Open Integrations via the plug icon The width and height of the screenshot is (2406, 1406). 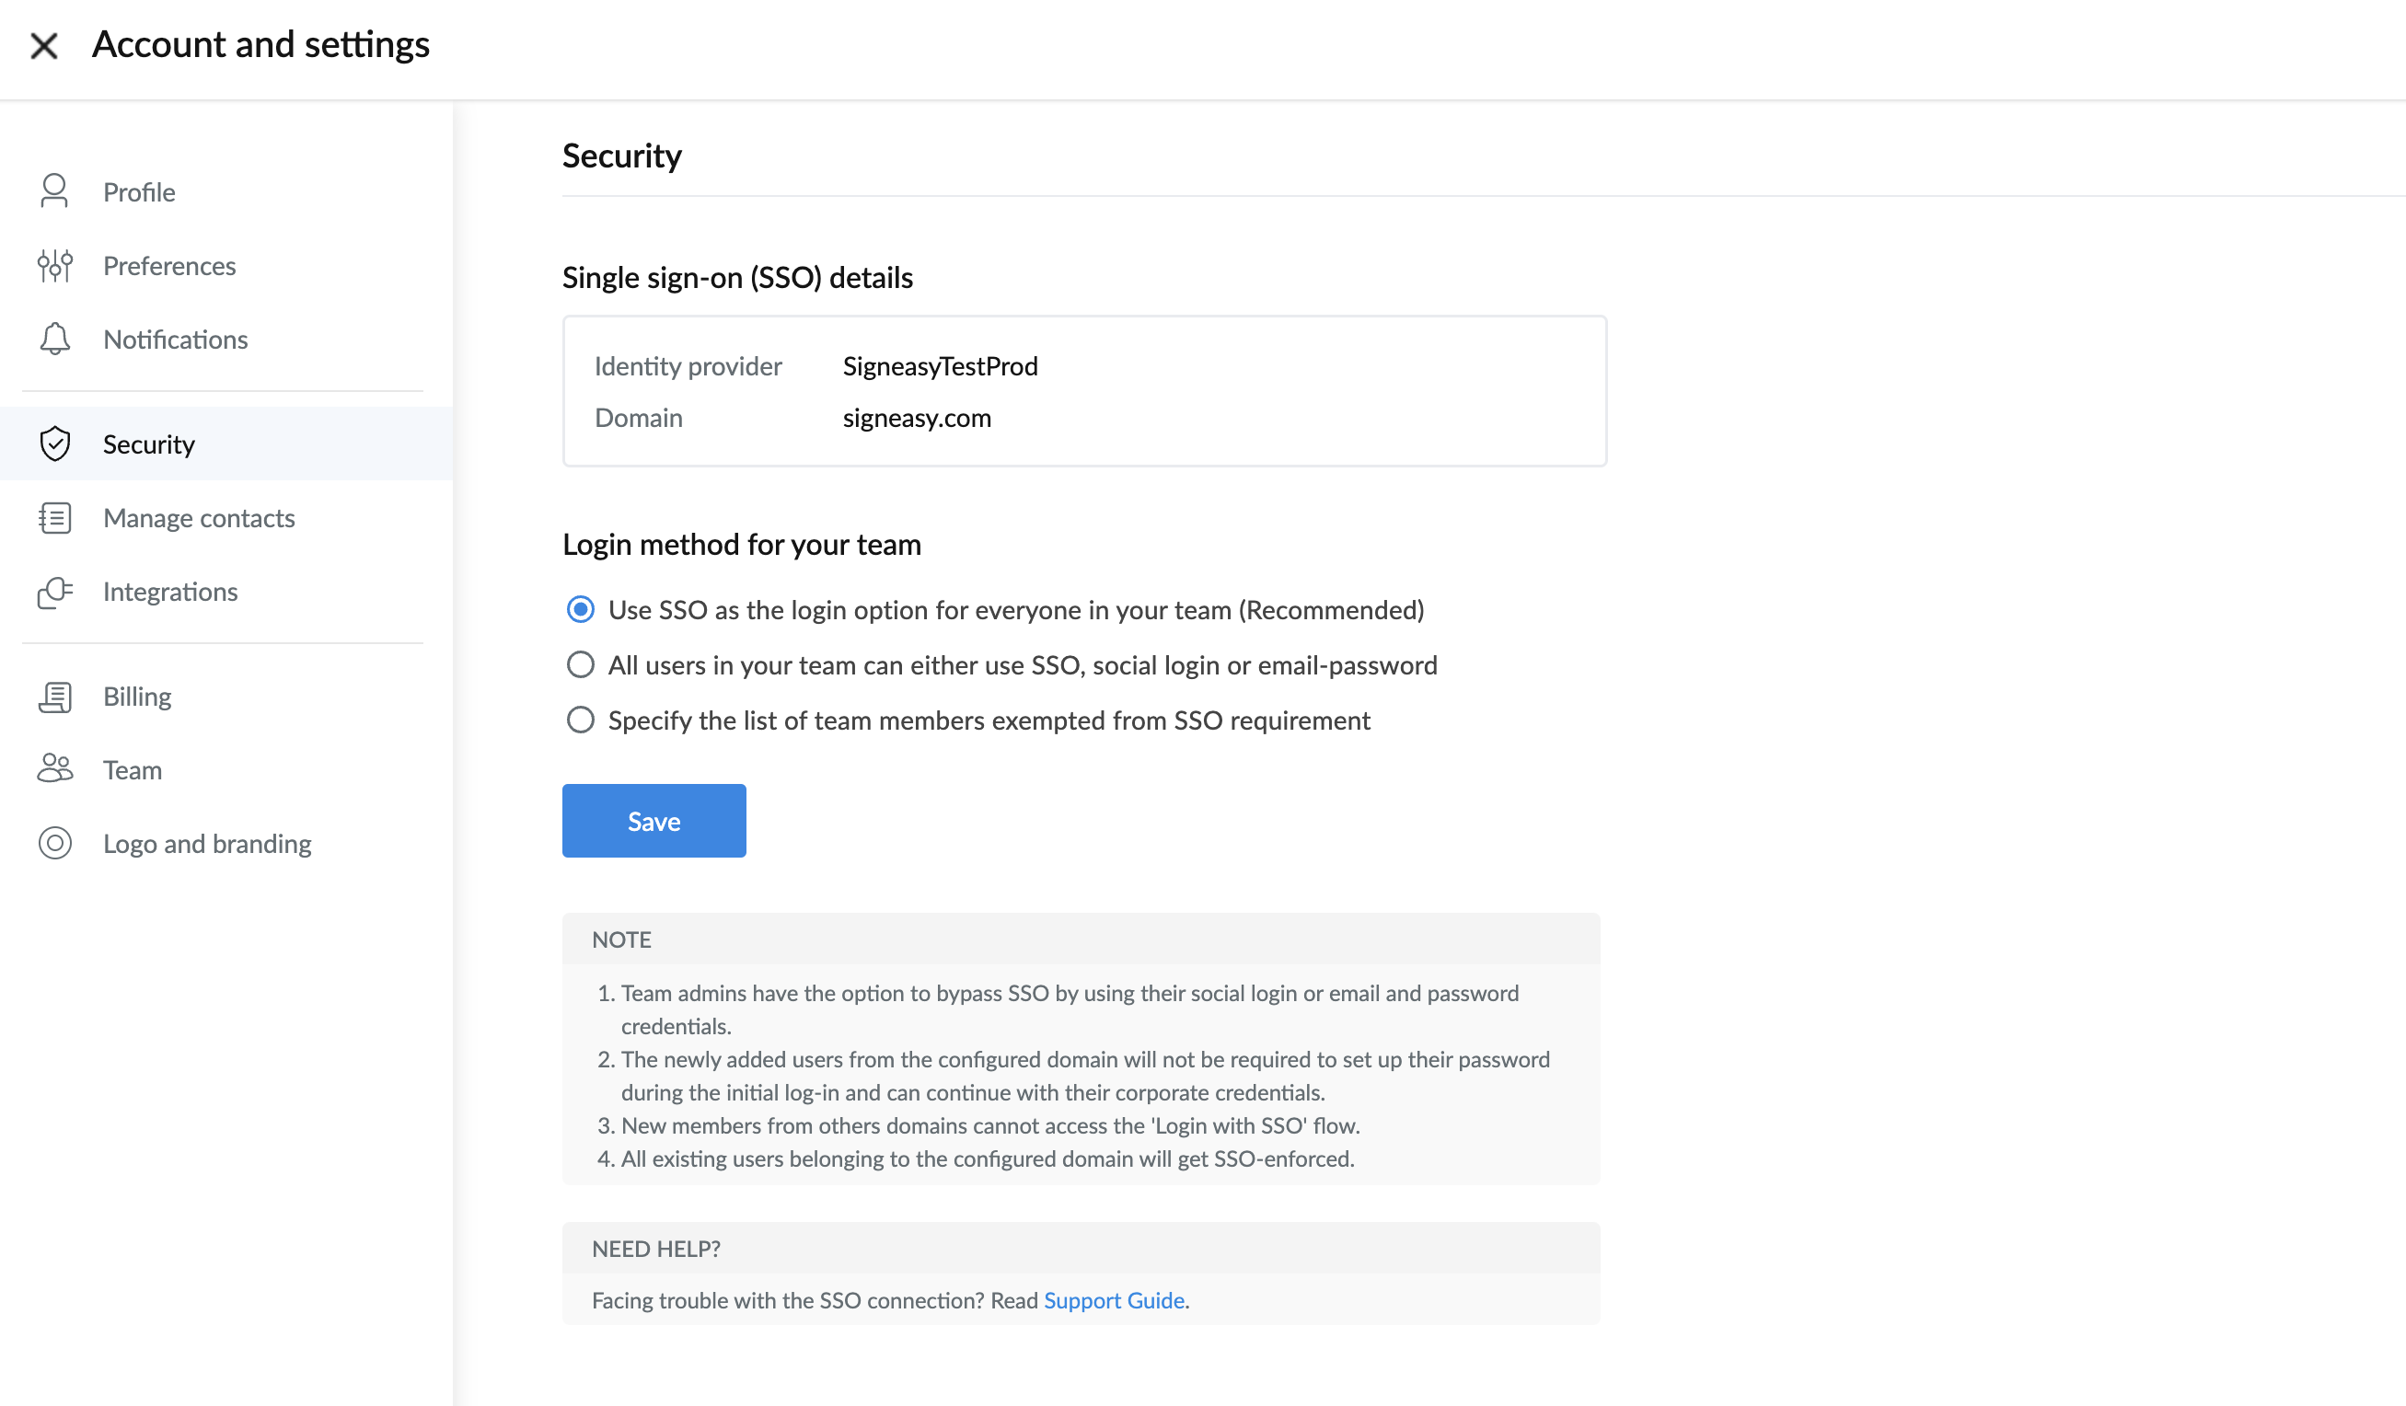click(x=54, y=592)
